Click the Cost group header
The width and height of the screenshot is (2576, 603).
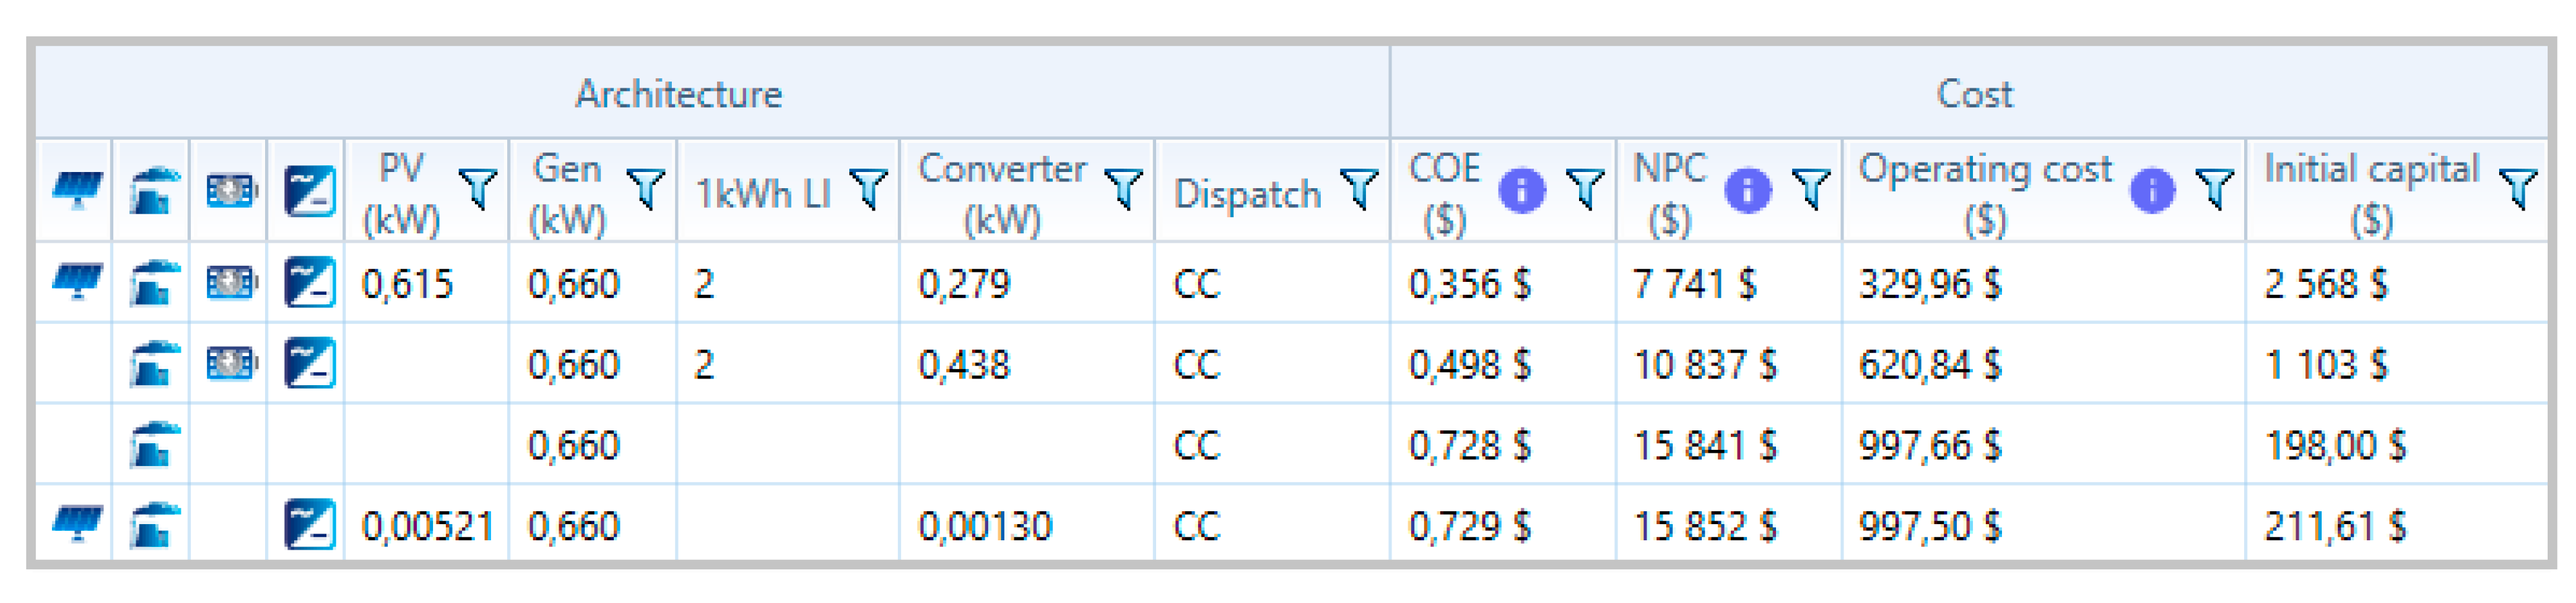coord(1974,94)
